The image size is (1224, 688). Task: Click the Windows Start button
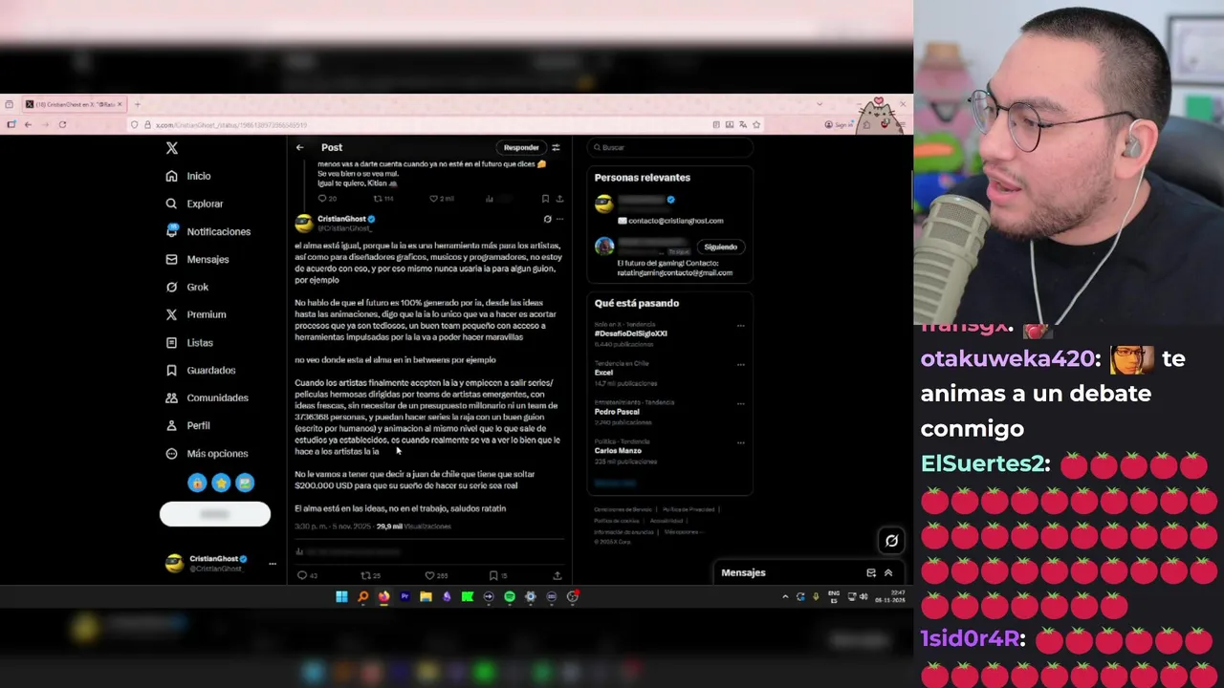(341, 596)
